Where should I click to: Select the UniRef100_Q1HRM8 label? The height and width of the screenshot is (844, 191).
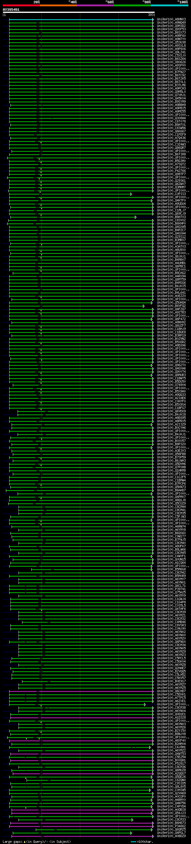click(x=171, y=471)
